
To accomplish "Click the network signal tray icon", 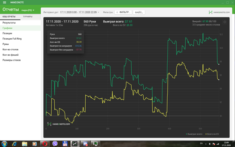I will [218, 144].
